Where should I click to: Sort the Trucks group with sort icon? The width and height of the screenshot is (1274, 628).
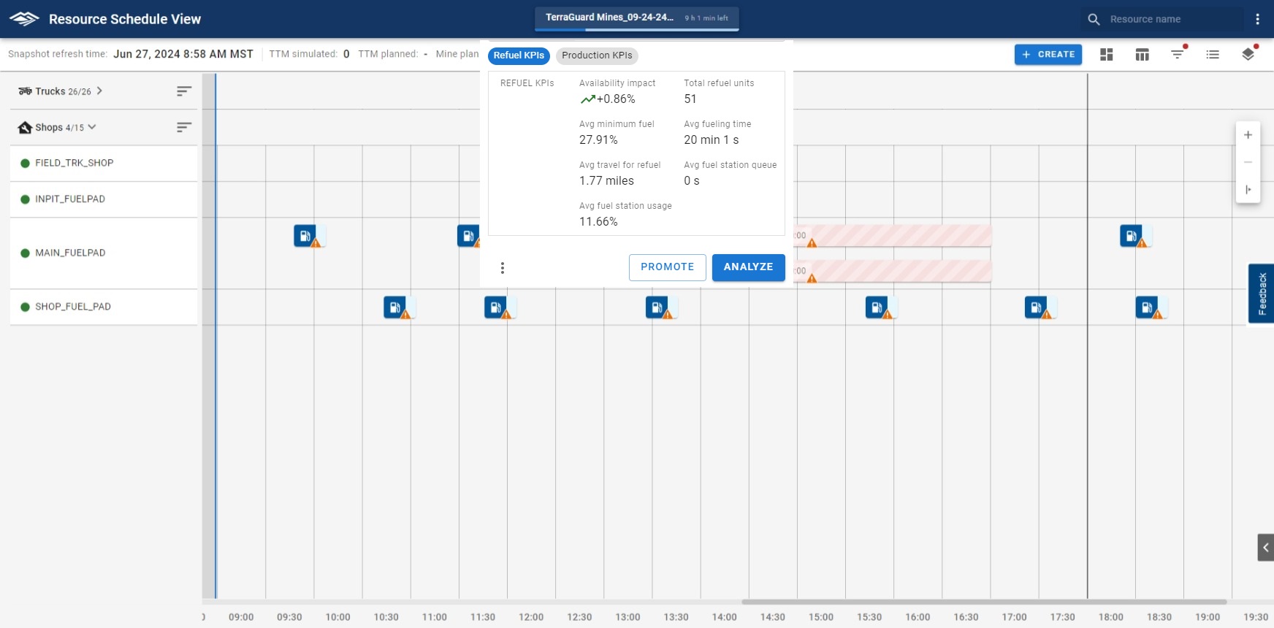(184, 91)
